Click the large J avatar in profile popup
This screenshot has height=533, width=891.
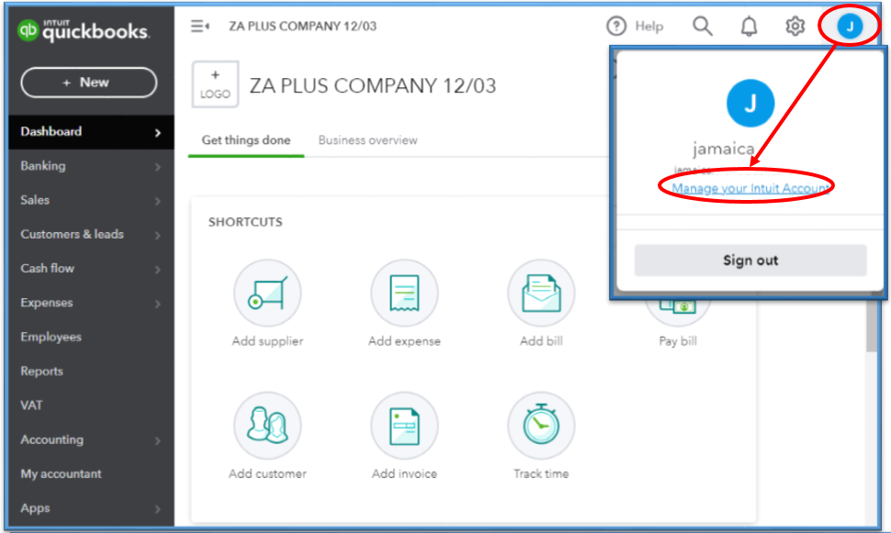(x=750, y=104)
